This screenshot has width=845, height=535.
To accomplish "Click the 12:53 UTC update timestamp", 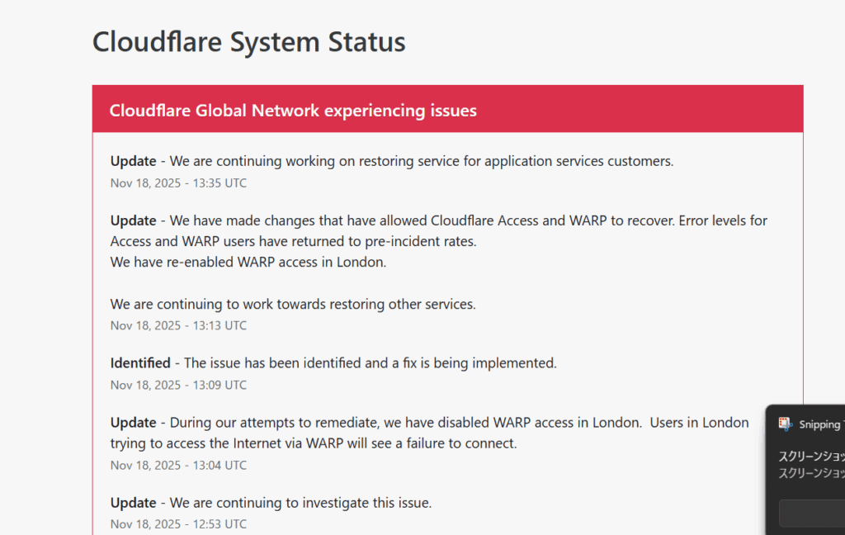I will pos(178,523).
